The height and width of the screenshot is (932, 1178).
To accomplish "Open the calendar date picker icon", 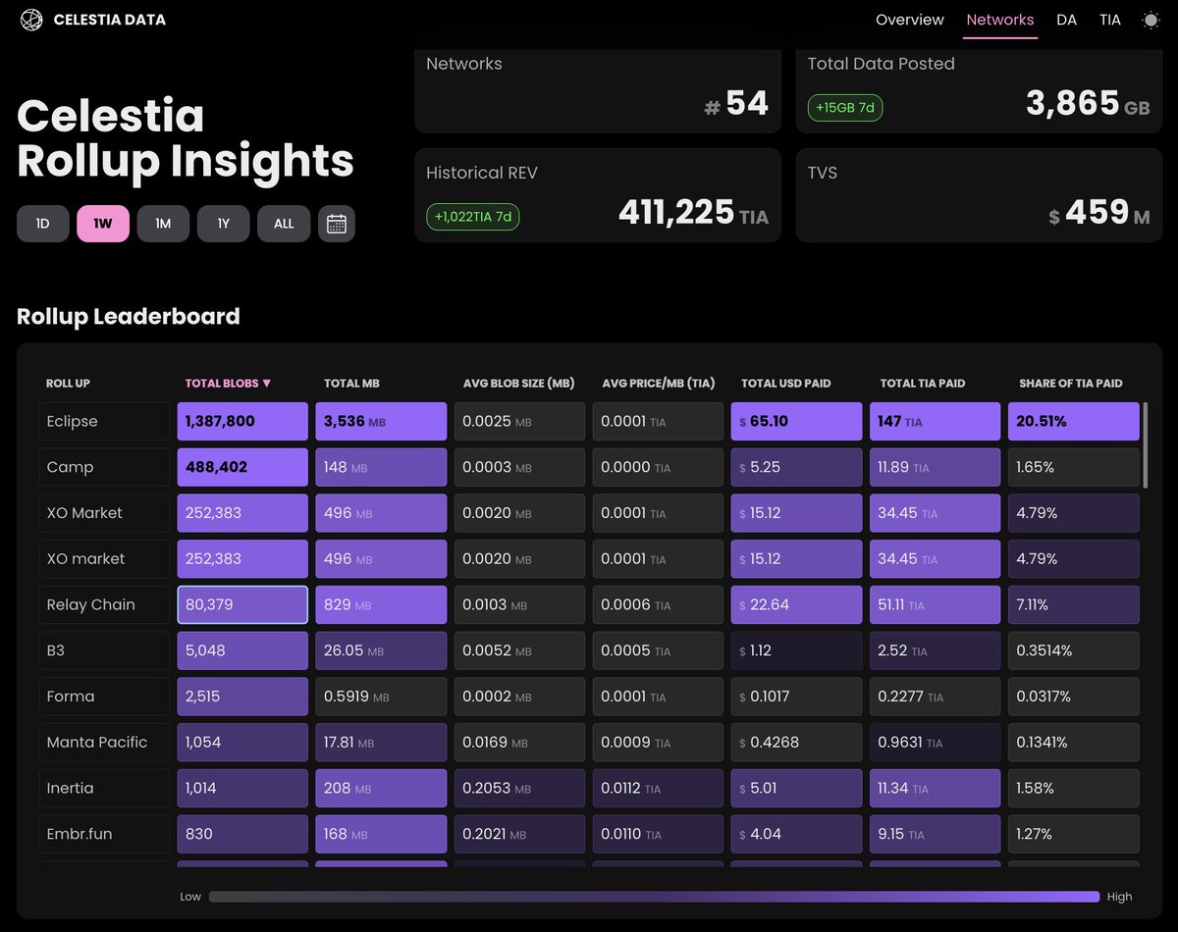I will (x=337, y=224).
